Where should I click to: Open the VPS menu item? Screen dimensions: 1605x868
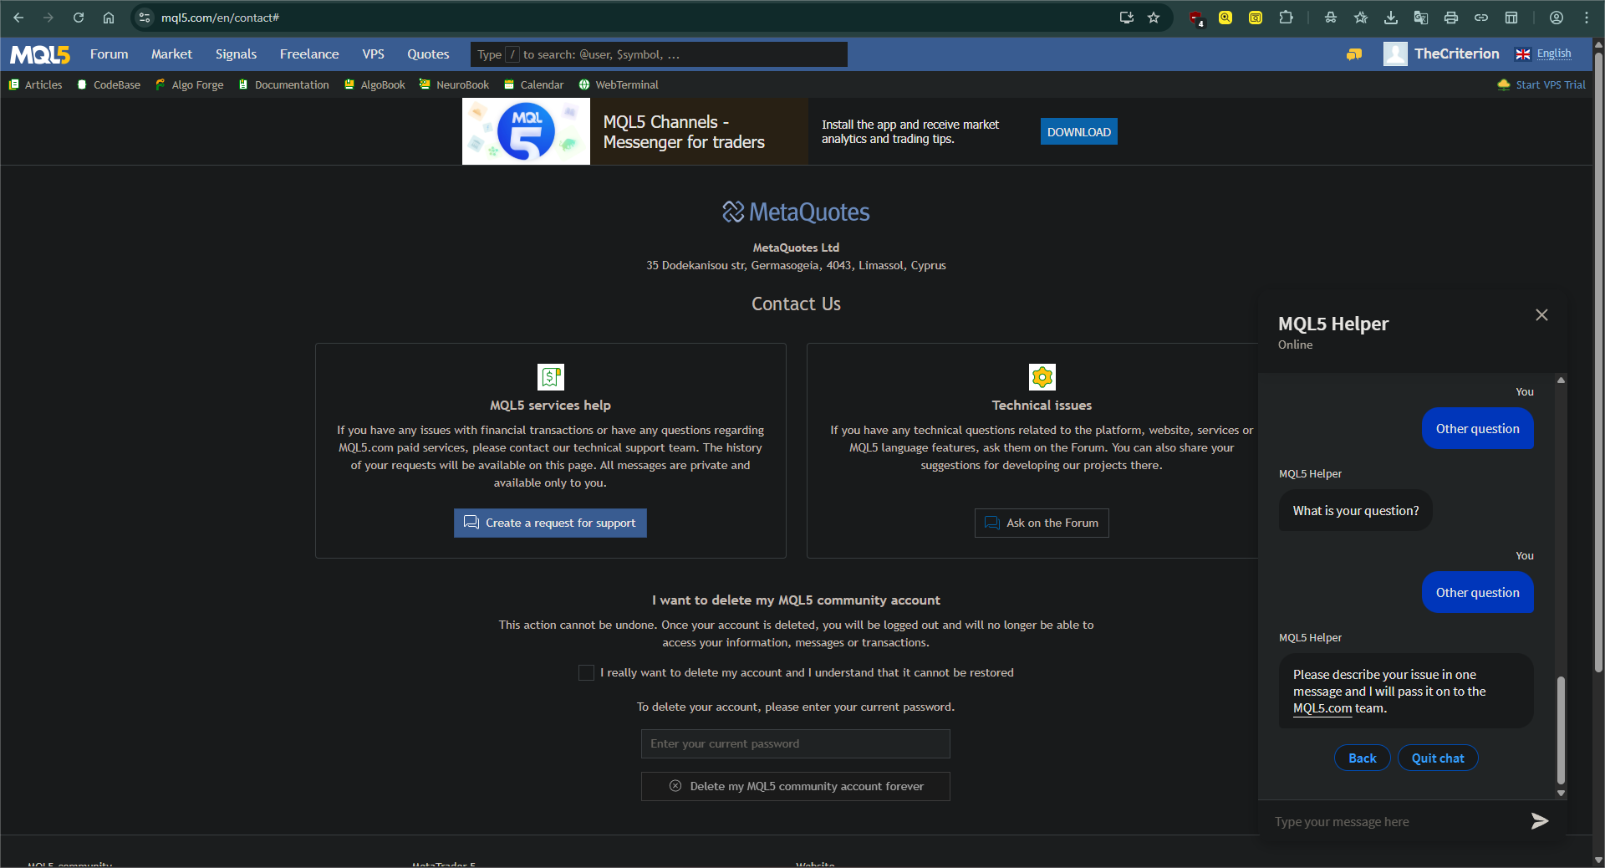click(373, 54)
